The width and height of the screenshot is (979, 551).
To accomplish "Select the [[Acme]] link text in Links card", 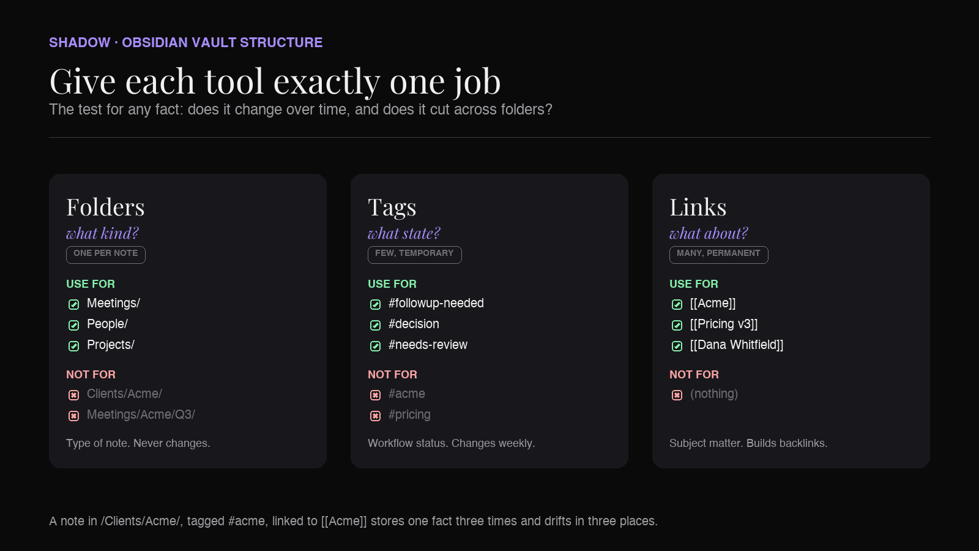I will [713, 303].
